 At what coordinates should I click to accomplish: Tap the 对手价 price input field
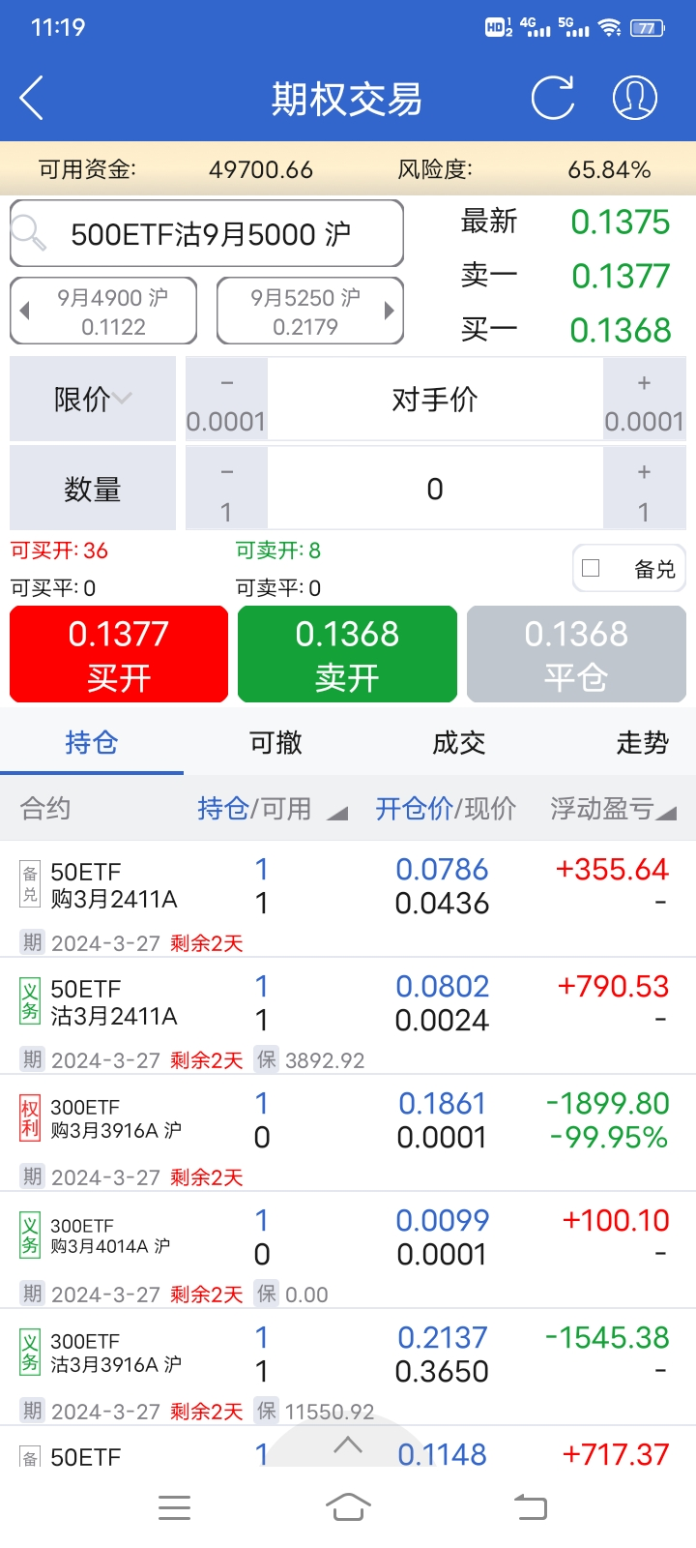coord(435,400)
